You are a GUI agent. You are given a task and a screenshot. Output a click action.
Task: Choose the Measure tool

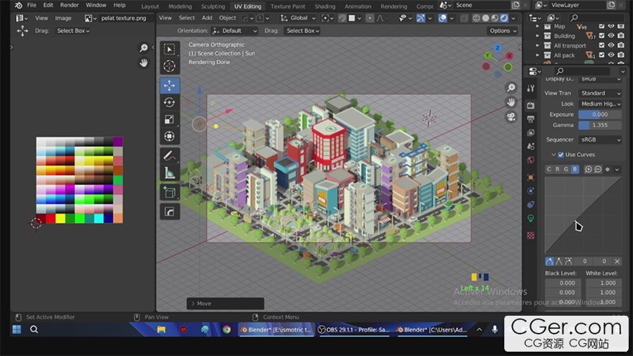tap(169, 173)
